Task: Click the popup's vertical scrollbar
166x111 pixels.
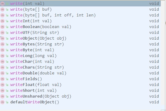Action: 163,56
